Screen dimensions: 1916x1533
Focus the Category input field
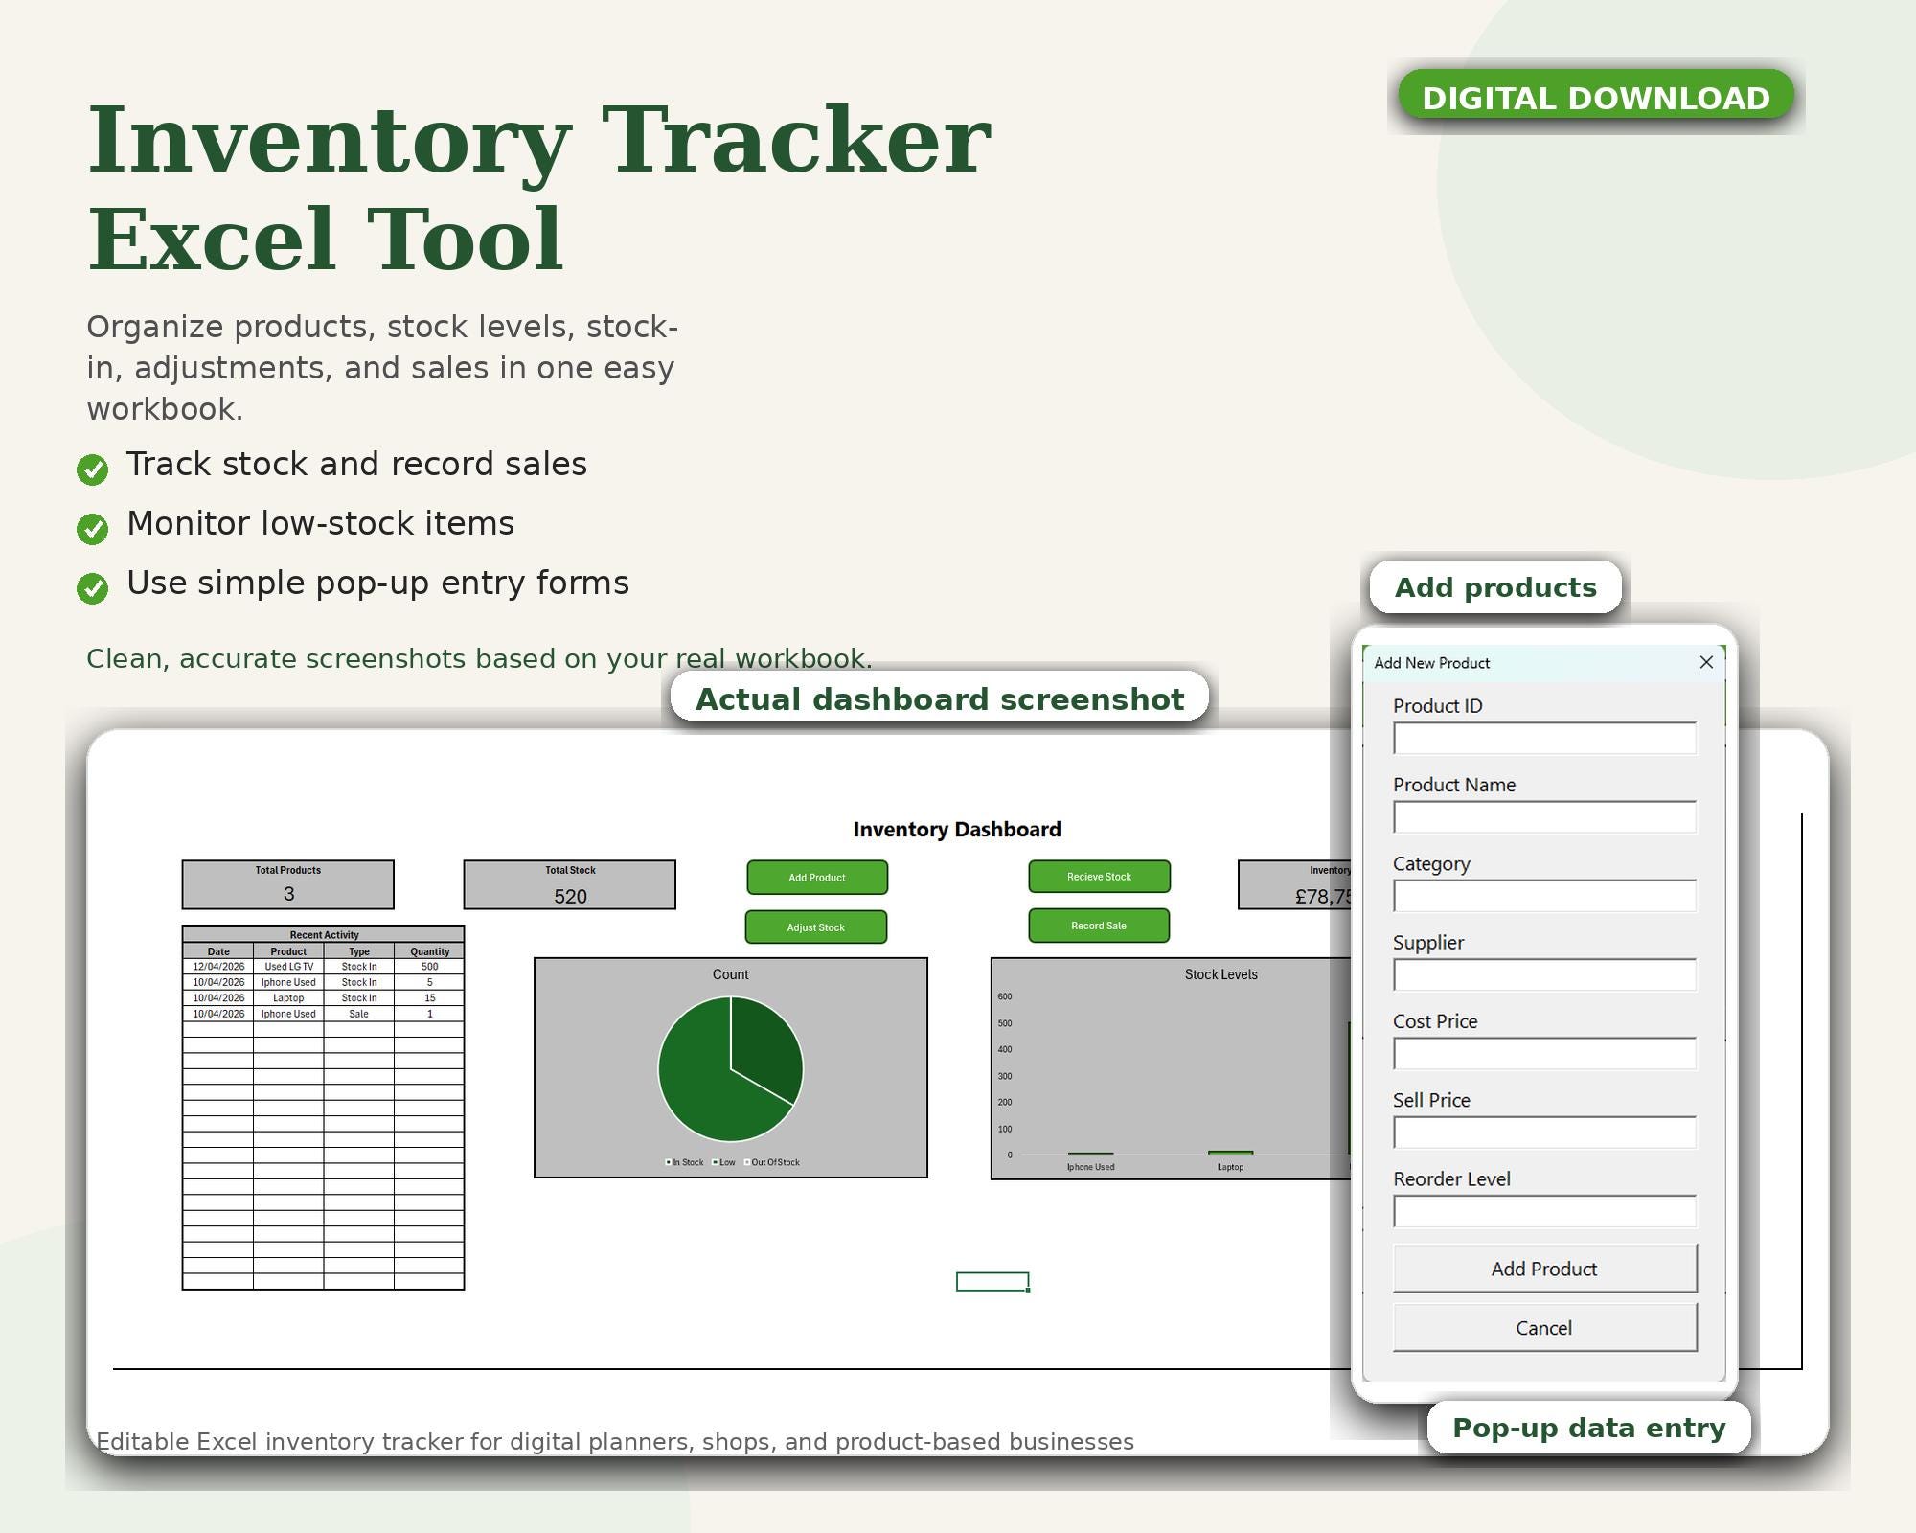click(1544, 896)
